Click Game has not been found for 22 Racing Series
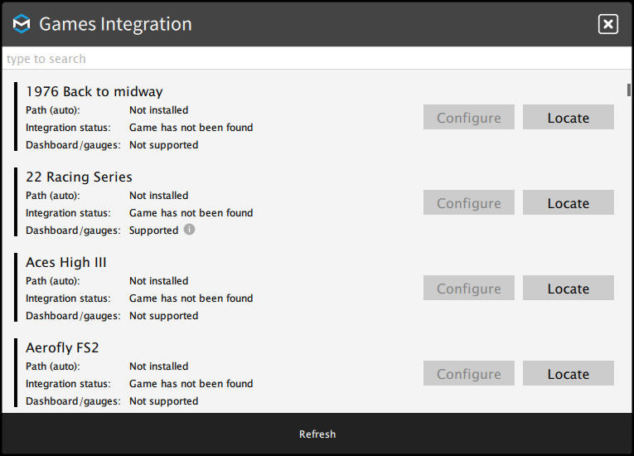This screenshot has width=634, height=456. (191, 213)
